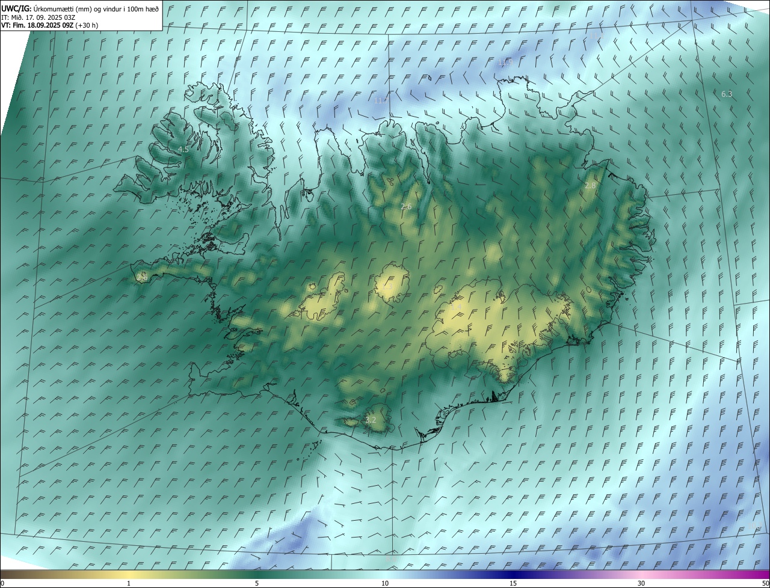This screenshot has height=588, width=770.
Task: Click the UWC/IG Úrkomumætti title line
Action: point(79,8)
